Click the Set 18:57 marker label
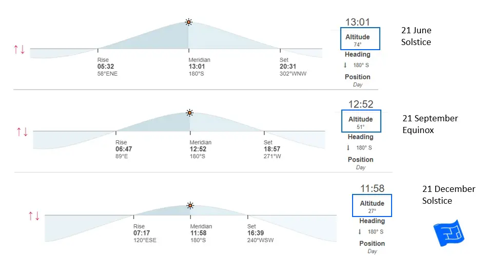Screen dimensions: 485x260 point(272,149)
